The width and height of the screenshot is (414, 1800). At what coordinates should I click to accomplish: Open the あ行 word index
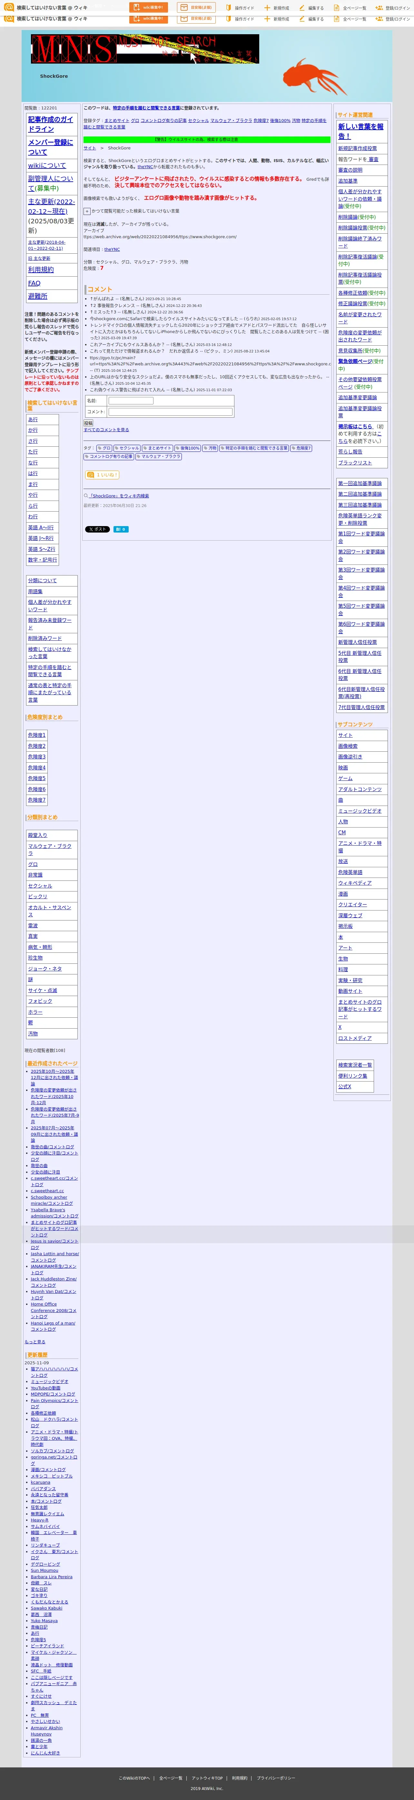(x=33, y=419)
